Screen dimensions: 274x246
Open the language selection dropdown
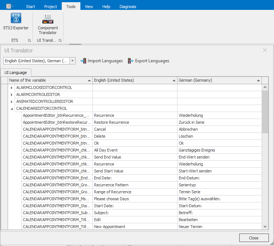[x=73, y=61]
